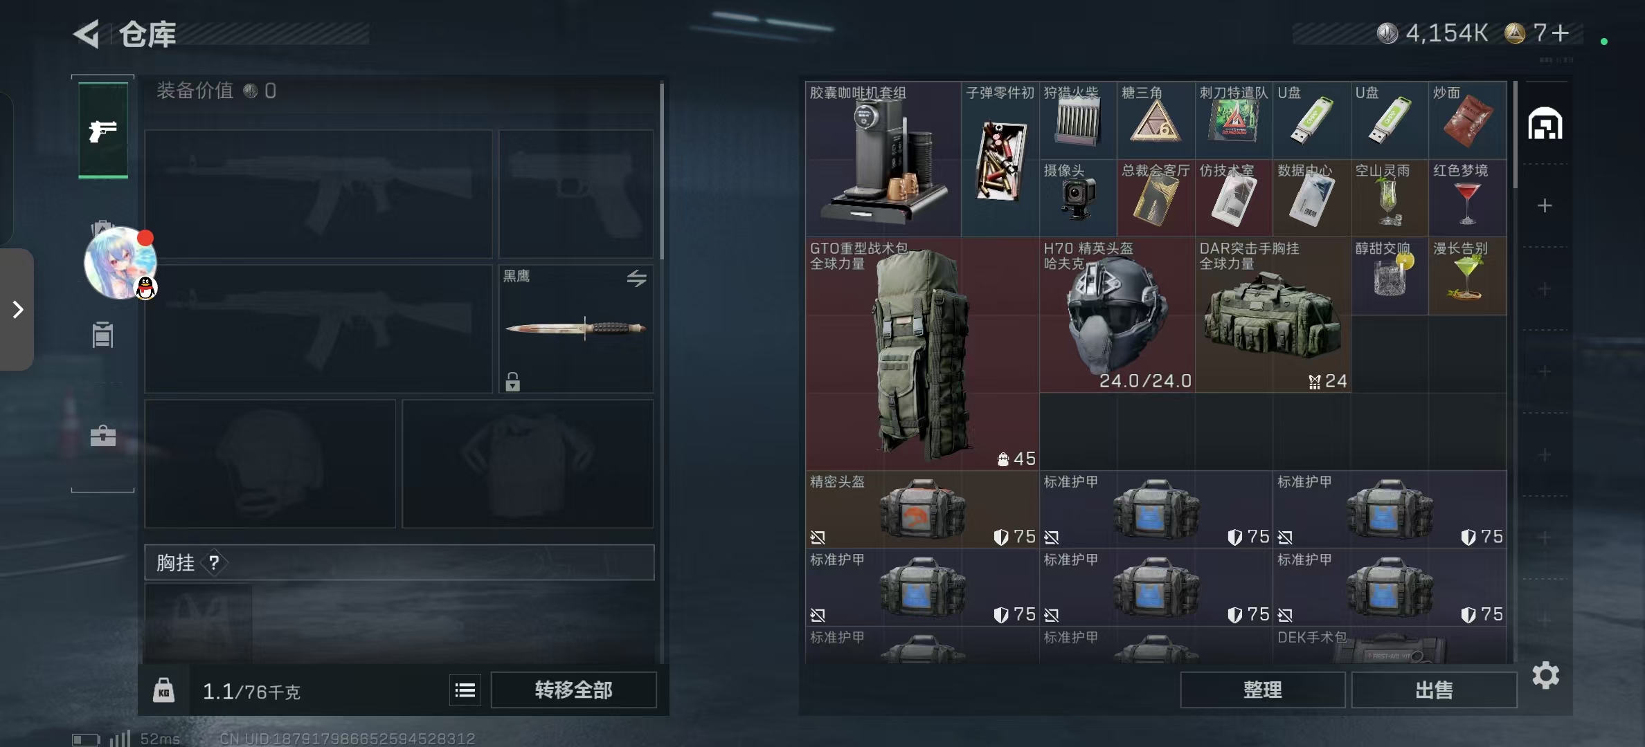Expand the left edge side panel arrow
The width and height of the screenshot is (1645, 747).
pos(17,309)
